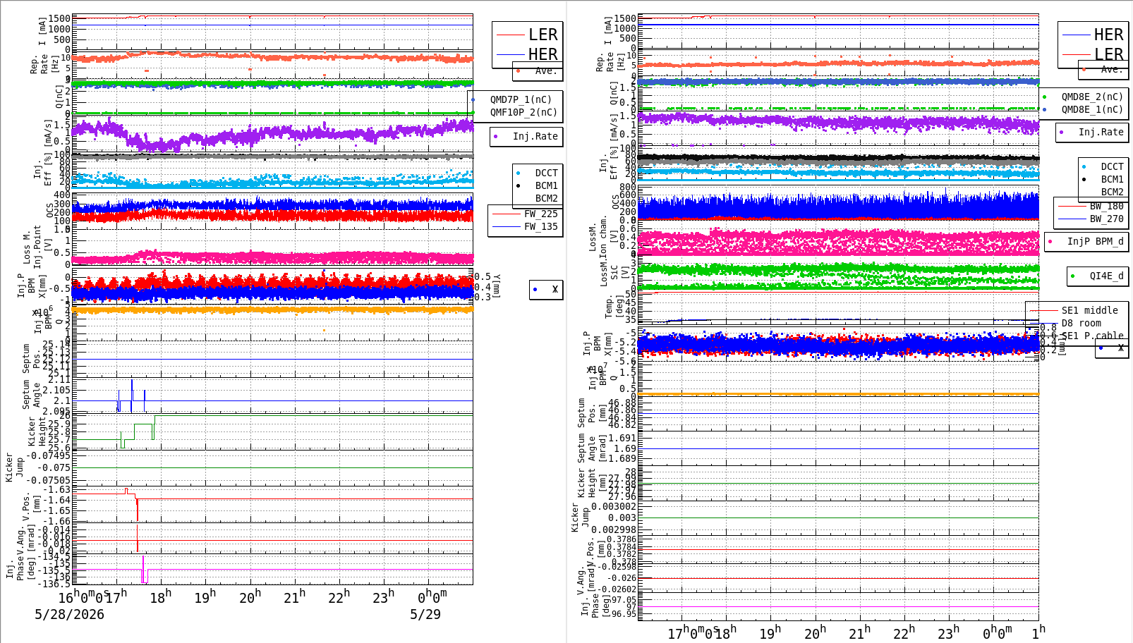The height and width of the screenshot is (643, 1133).
Task: Click the -1.63 V.Pos. tick value
Action: [56, 489]
